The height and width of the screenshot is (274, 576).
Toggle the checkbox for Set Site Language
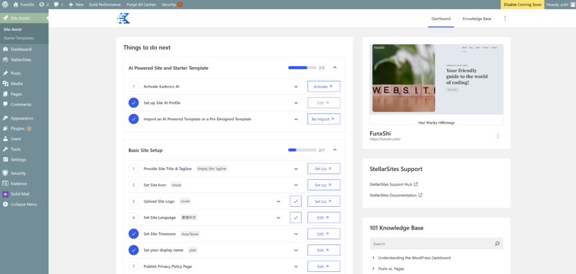(x=296, y=217)
